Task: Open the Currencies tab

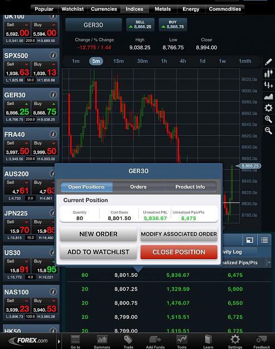Action: [x=104, y=9]
